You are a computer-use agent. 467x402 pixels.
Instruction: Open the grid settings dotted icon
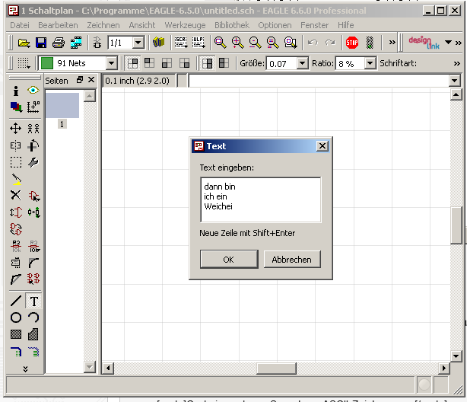(x=24, y=63)
